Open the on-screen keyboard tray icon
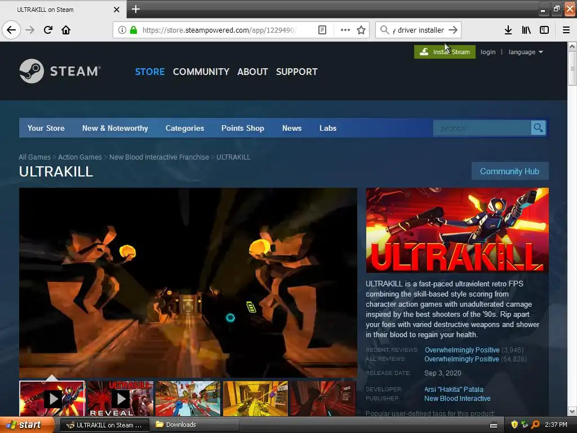The width and height of the screenshot is (577, 433). pos(494,425)
